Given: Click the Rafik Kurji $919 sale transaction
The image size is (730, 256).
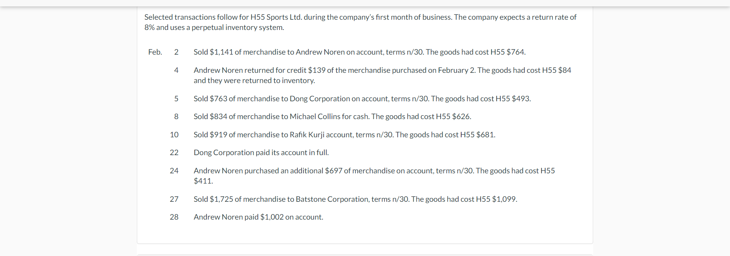Looking at the screenshot, I should 344,135.
